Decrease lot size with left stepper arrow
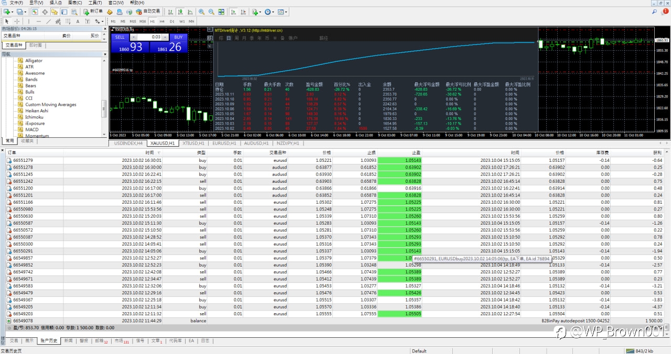This screenshot has width=671, height=354. click(x=133, y=37)
